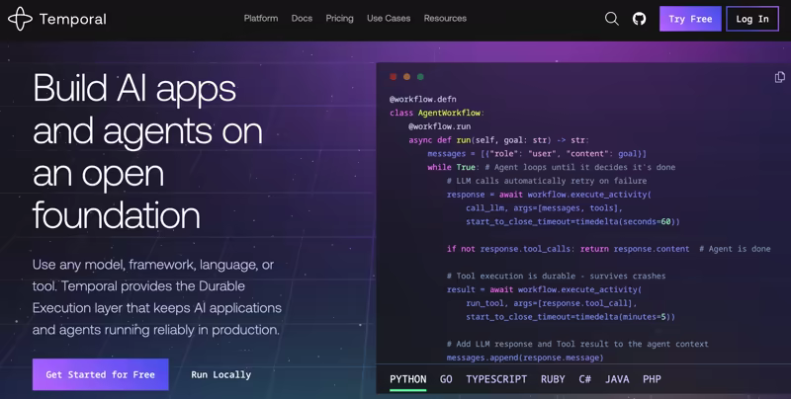Image resolution: width=791 pixels, height=399 pixels.
Task: Click the Try Free button
Action: pyautogui.click(x=690, y=19)
